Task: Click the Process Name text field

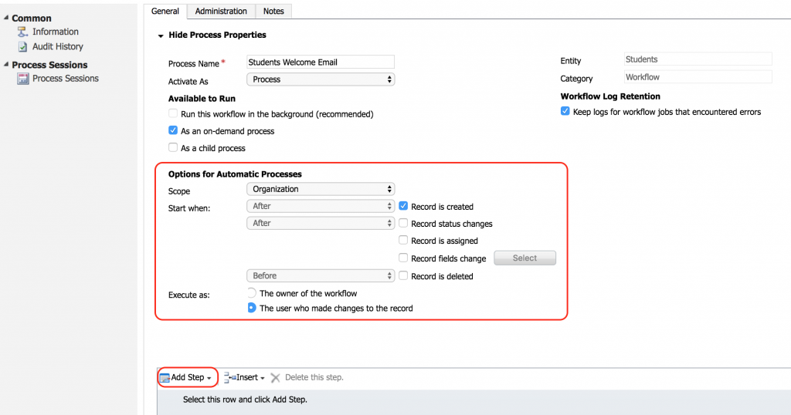Action: [x=321, y=62]
